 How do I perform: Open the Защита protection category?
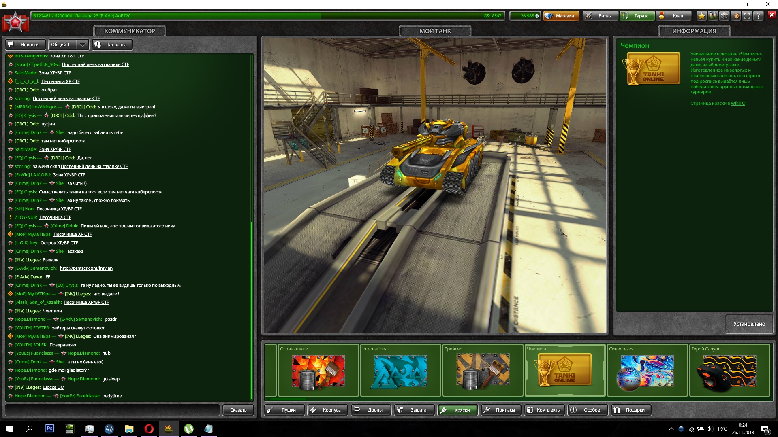pyautogui.click(x=415, y=410)
